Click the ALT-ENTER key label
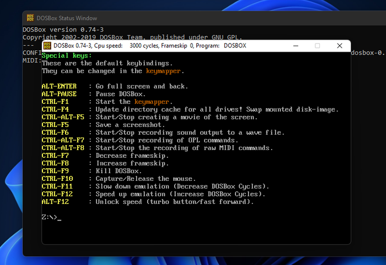 pyautogui.click(x=59, y=86)
